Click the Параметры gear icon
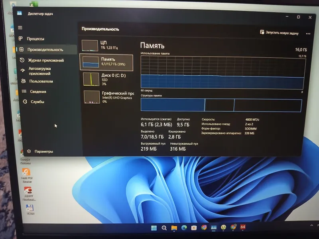This screenshot has height=239, width=319. pos(29,151)
